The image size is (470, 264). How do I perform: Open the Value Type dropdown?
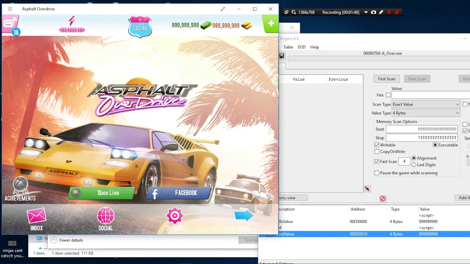(426, 113)
